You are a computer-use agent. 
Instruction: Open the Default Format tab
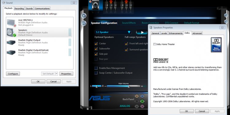[192, 23]
